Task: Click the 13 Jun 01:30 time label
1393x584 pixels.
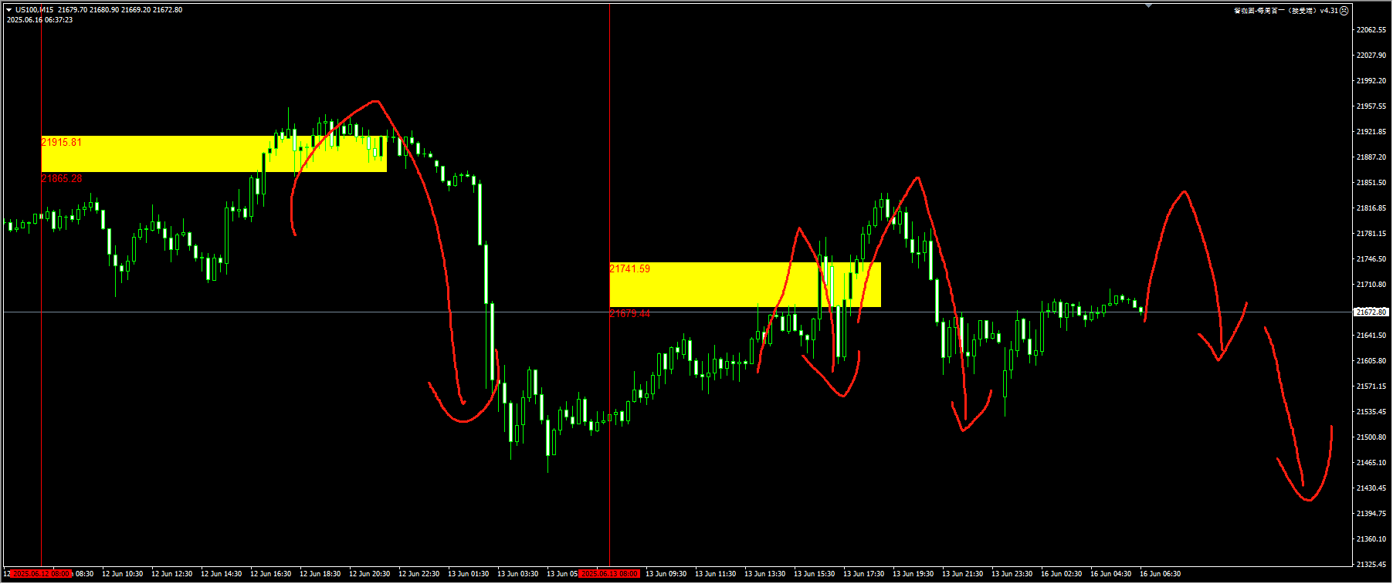Action: [468, 574]
